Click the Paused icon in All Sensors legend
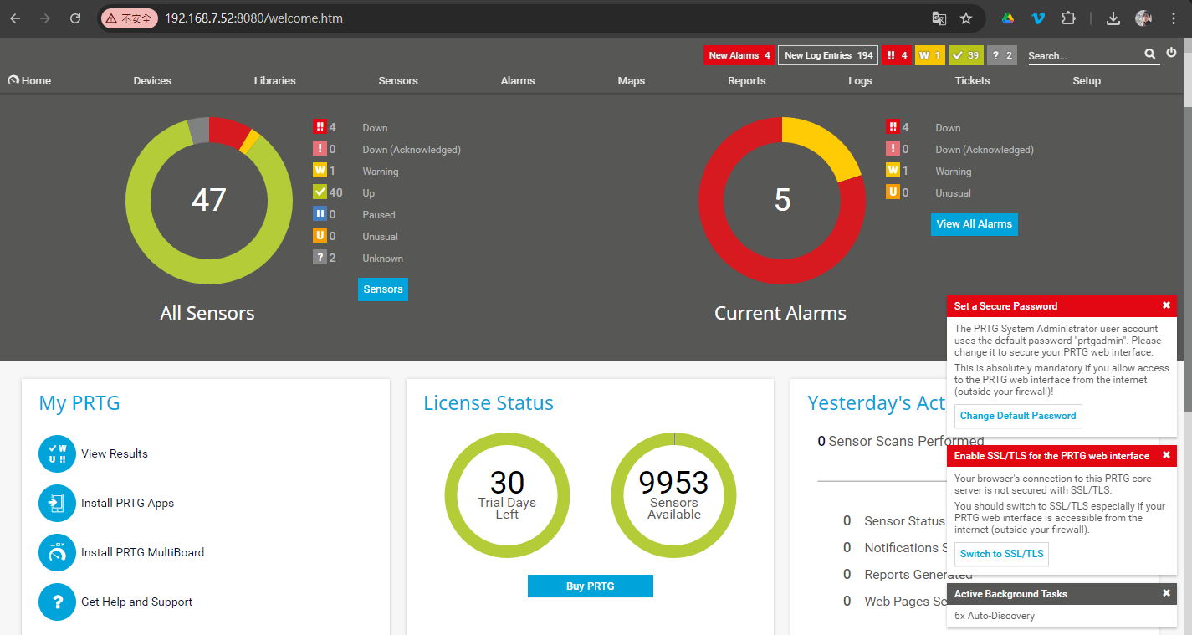The height and width of the screenshot is (635, 1192). point(320,214)
